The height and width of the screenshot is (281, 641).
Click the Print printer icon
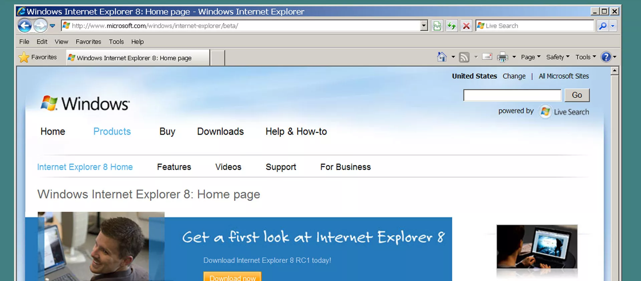(x=502, y=57)
